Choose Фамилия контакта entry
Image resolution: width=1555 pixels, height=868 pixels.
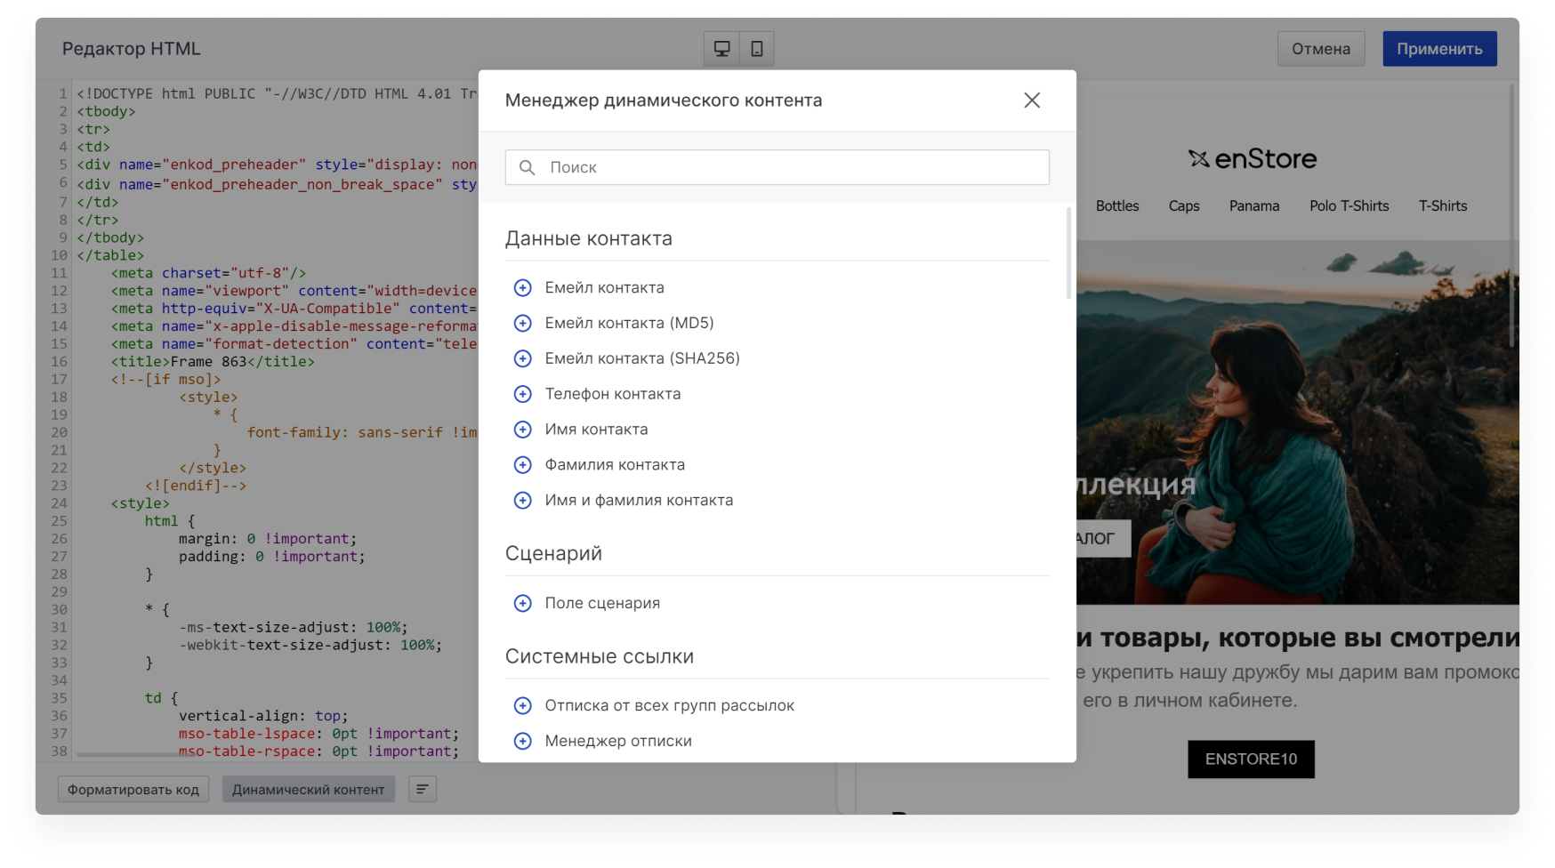coord(616,465)
